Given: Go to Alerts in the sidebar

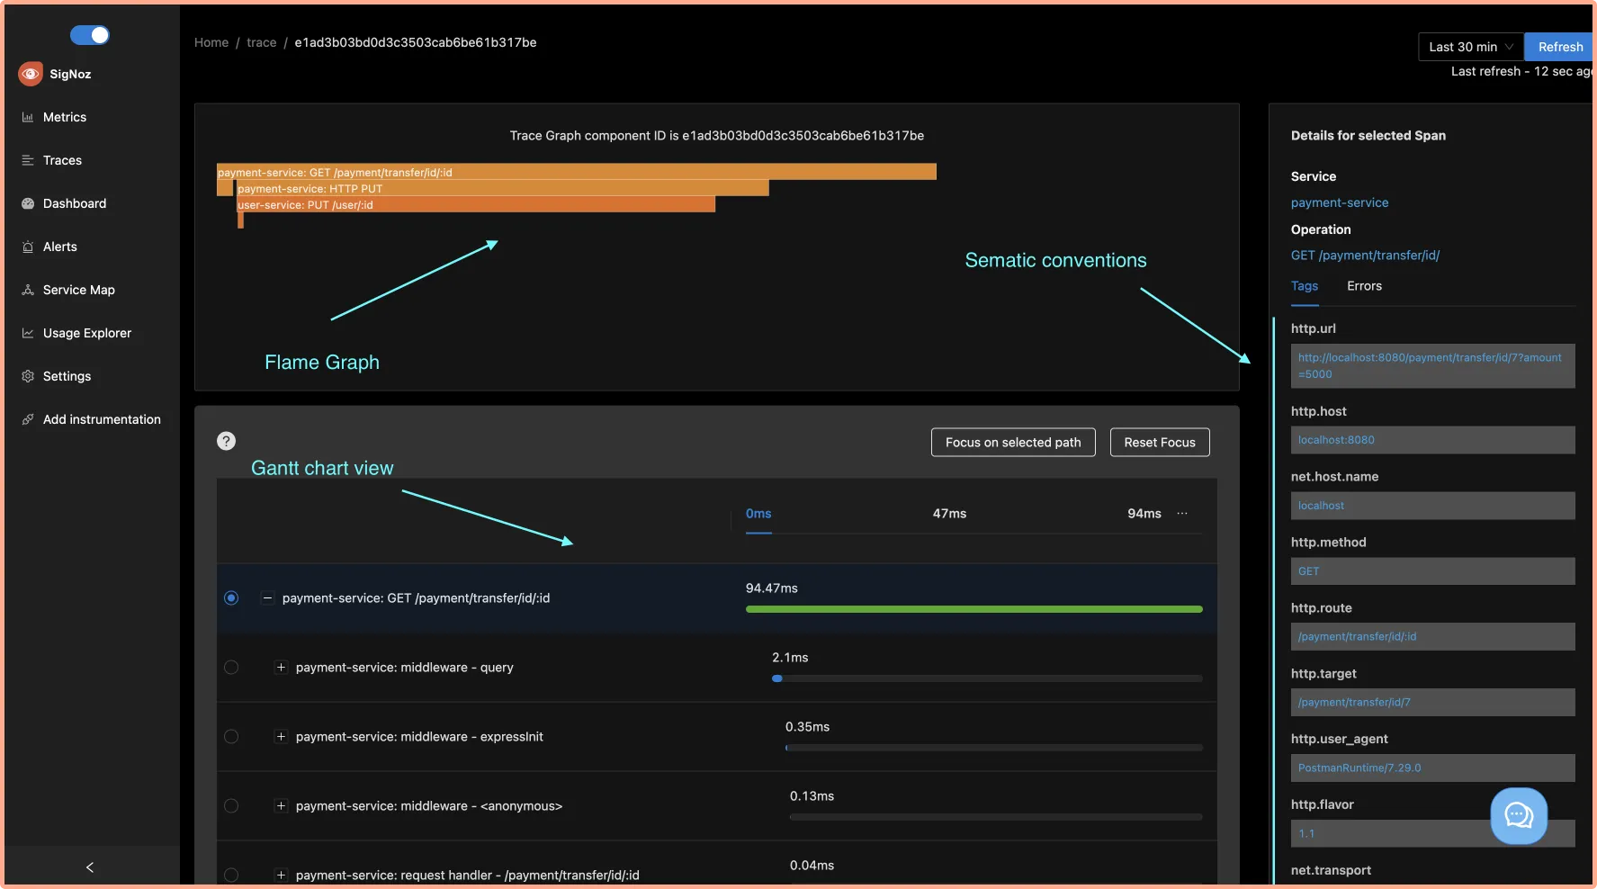Looking at the screenshot, I should 60,247.
